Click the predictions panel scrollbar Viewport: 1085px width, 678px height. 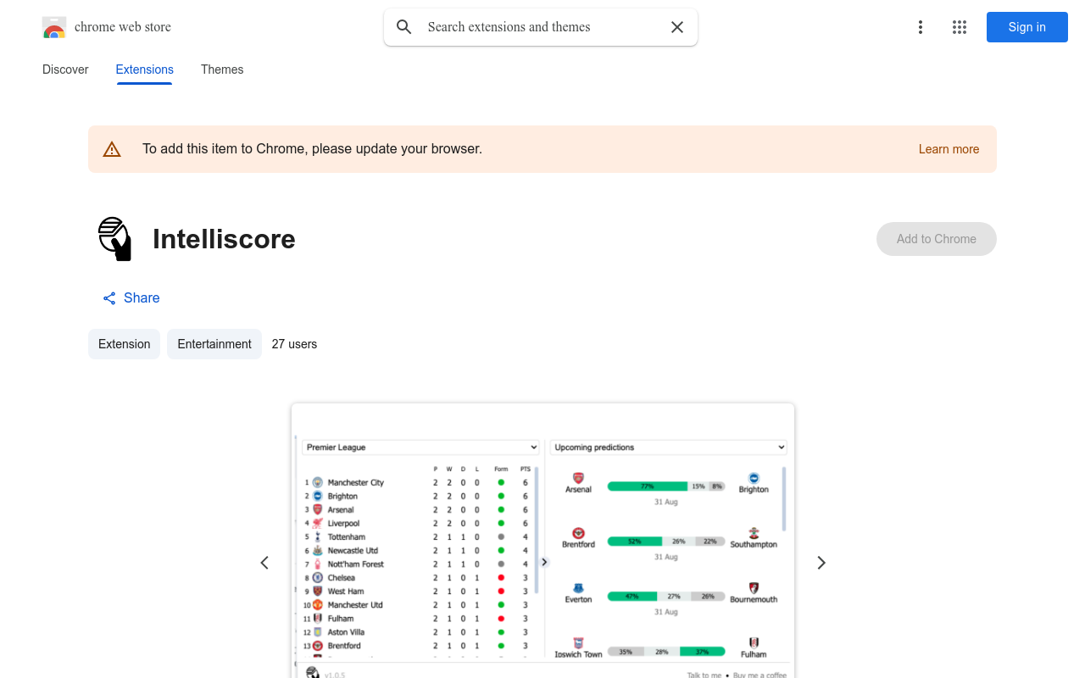click(784, 498)
